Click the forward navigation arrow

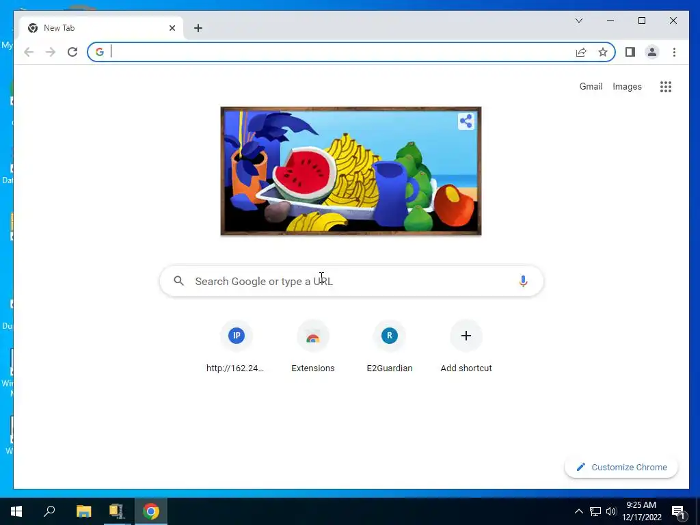[51, 52]
